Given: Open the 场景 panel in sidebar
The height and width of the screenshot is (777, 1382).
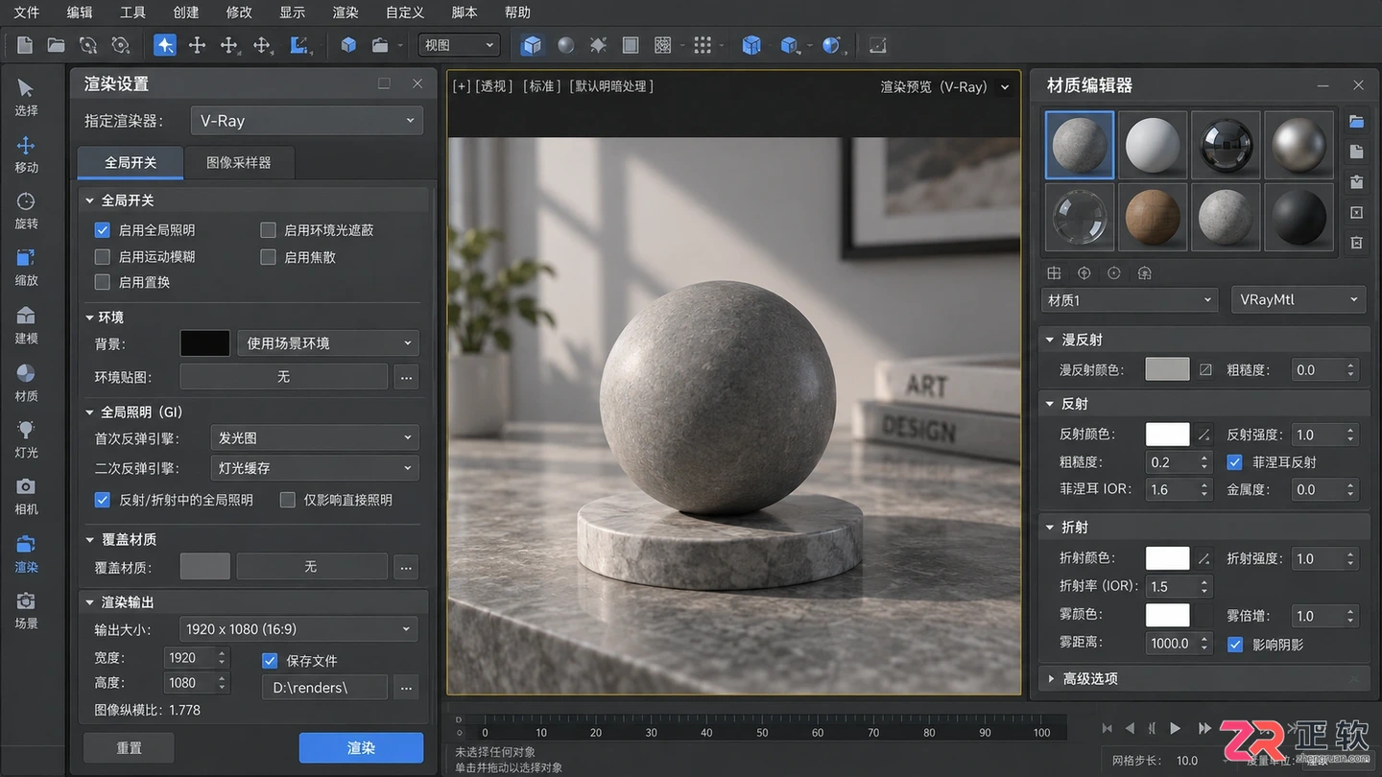Looking at the screenshot, I should click(26, 610).
